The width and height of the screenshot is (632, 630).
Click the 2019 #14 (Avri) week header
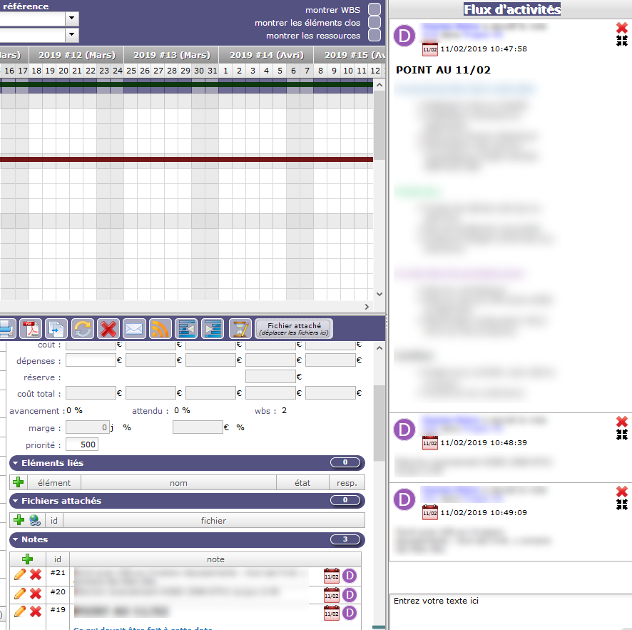tap(266, 55)
